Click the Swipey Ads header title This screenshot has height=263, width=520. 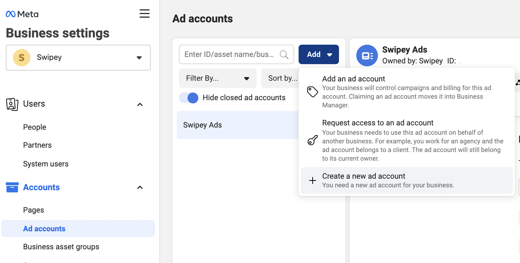pos(405,50)
